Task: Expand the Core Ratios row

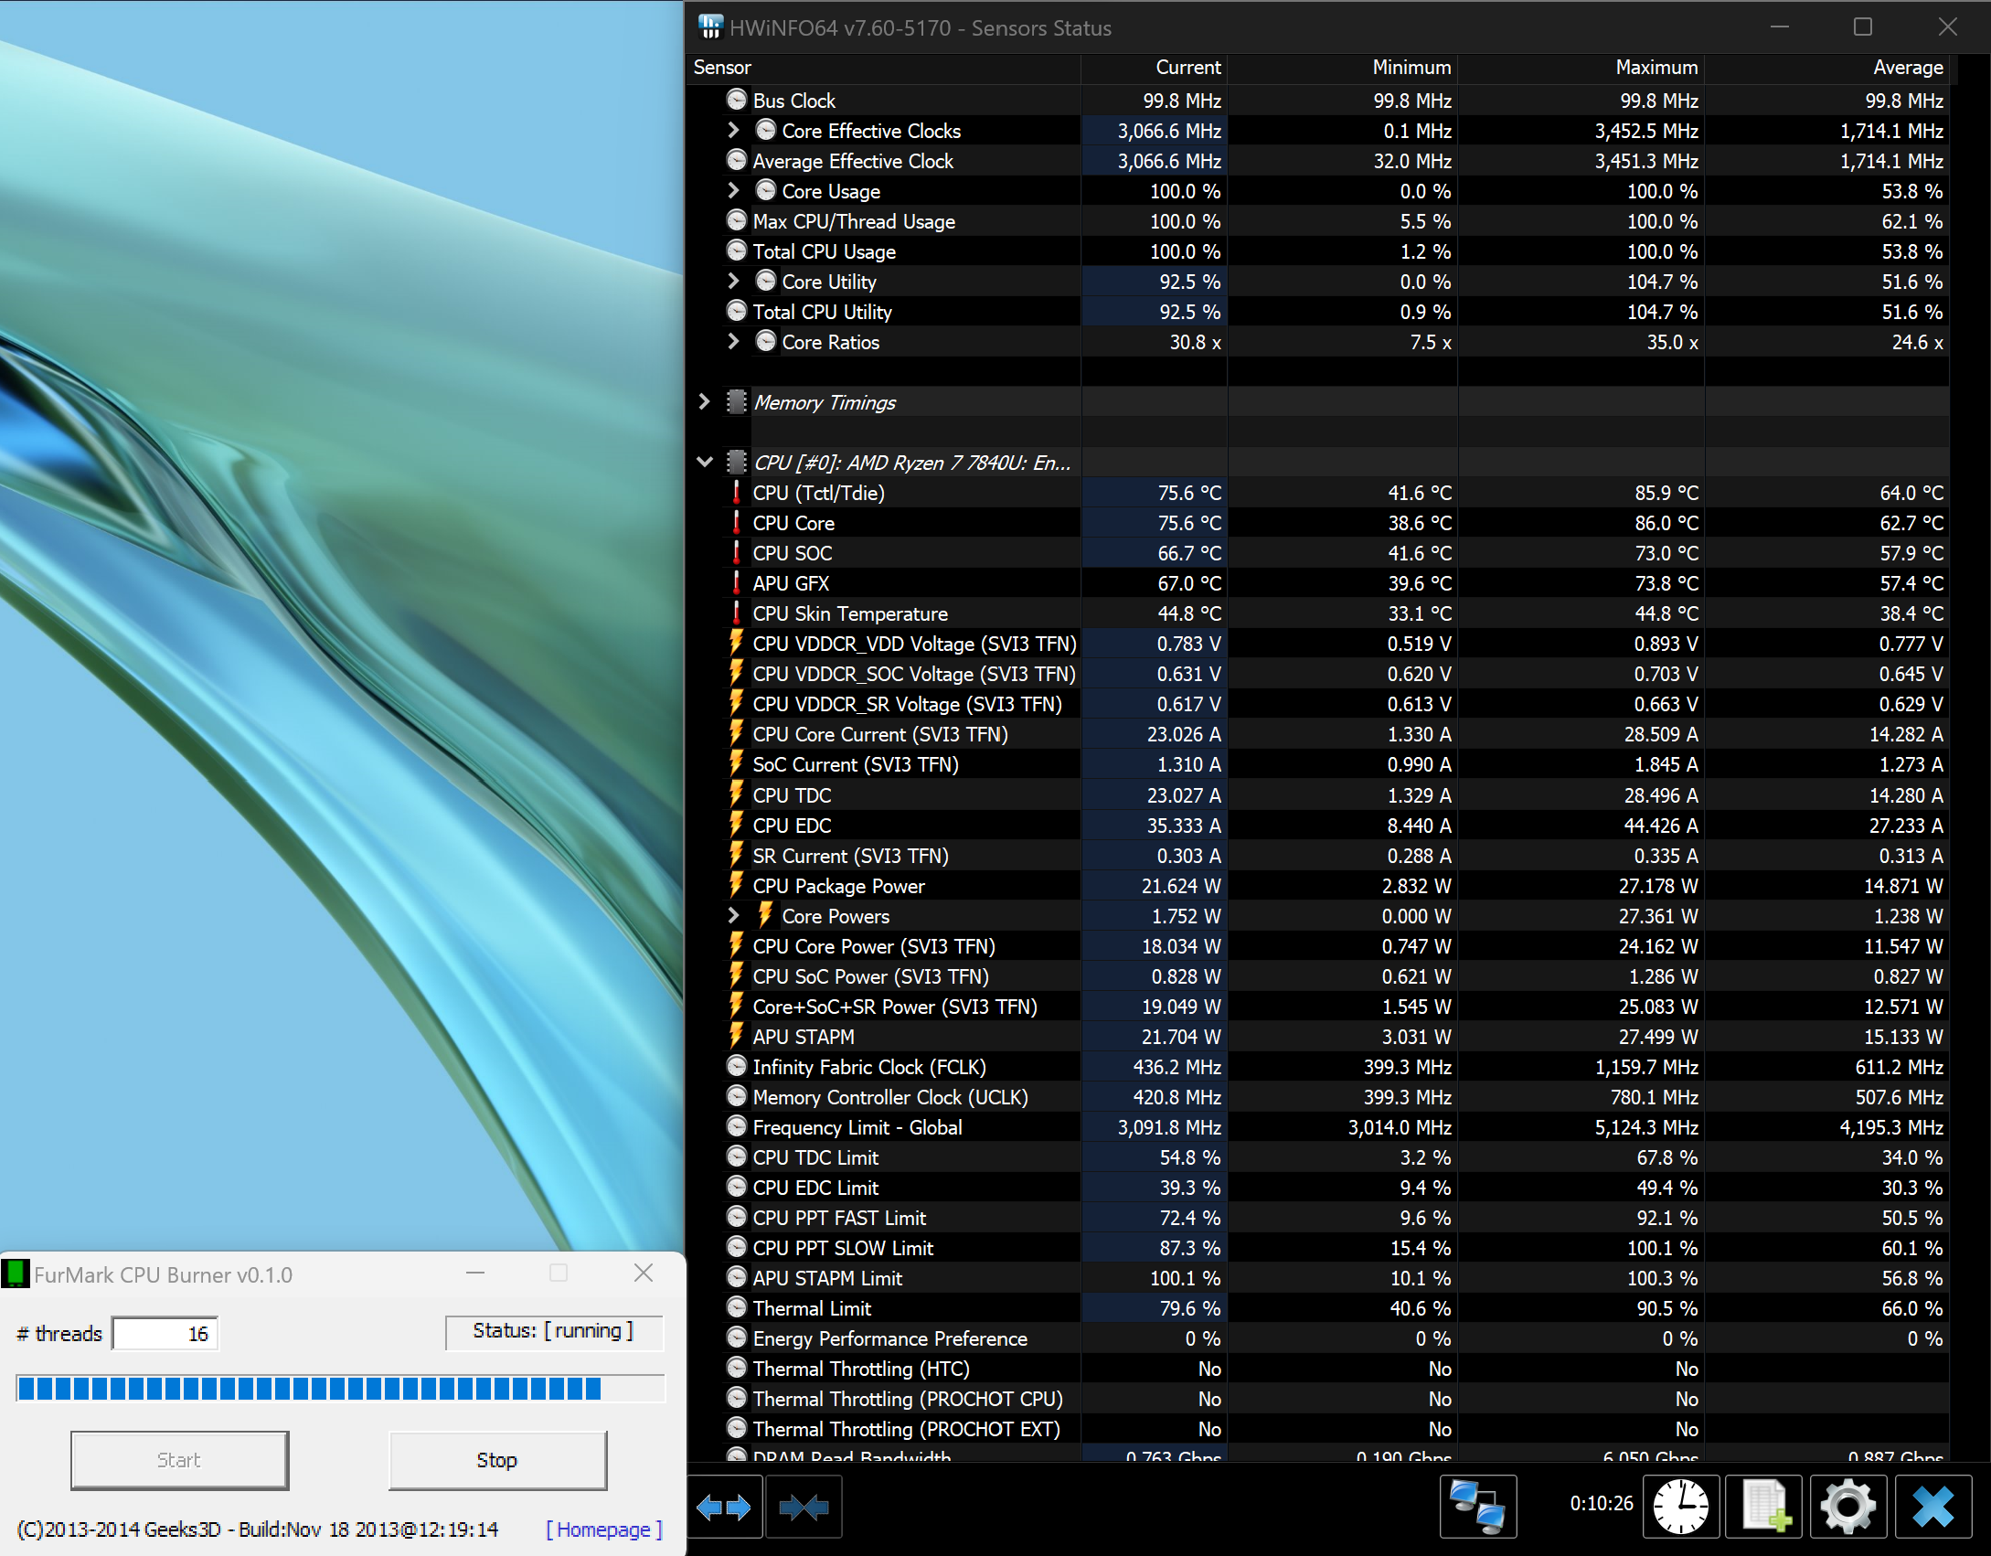Action: coord(733,341)
